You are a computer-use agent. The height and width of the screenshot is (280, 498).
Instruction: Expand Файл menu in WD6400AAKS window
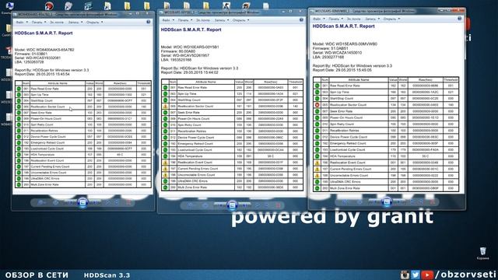click(x=22, y=23)
